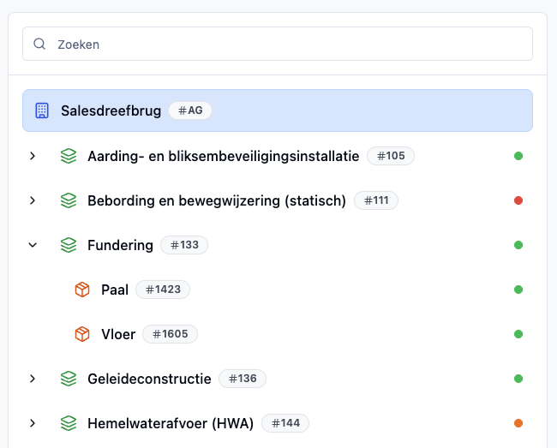This screenshot has height=448, width=557.
Task: Click layers icon of Fundering
Action: [x=69, y=245]
